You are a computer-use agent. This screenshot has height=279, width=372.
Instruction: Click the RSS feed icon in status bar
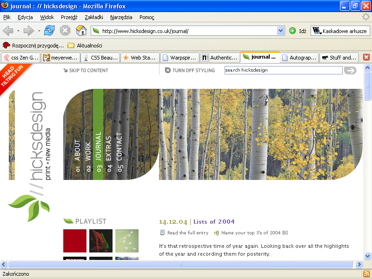tap(366, 274)
